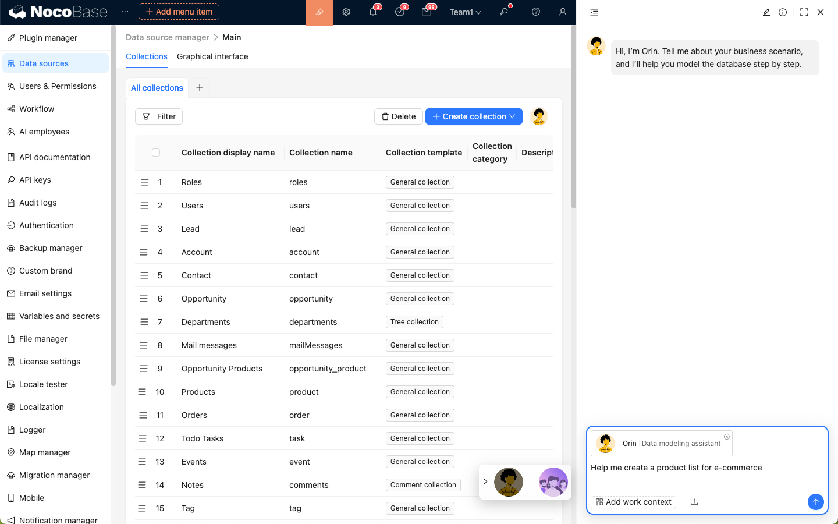The height and width of the screenshot is (524, 838).
Task: Switch to Graphical interface tab
Action: coord(212,56)
